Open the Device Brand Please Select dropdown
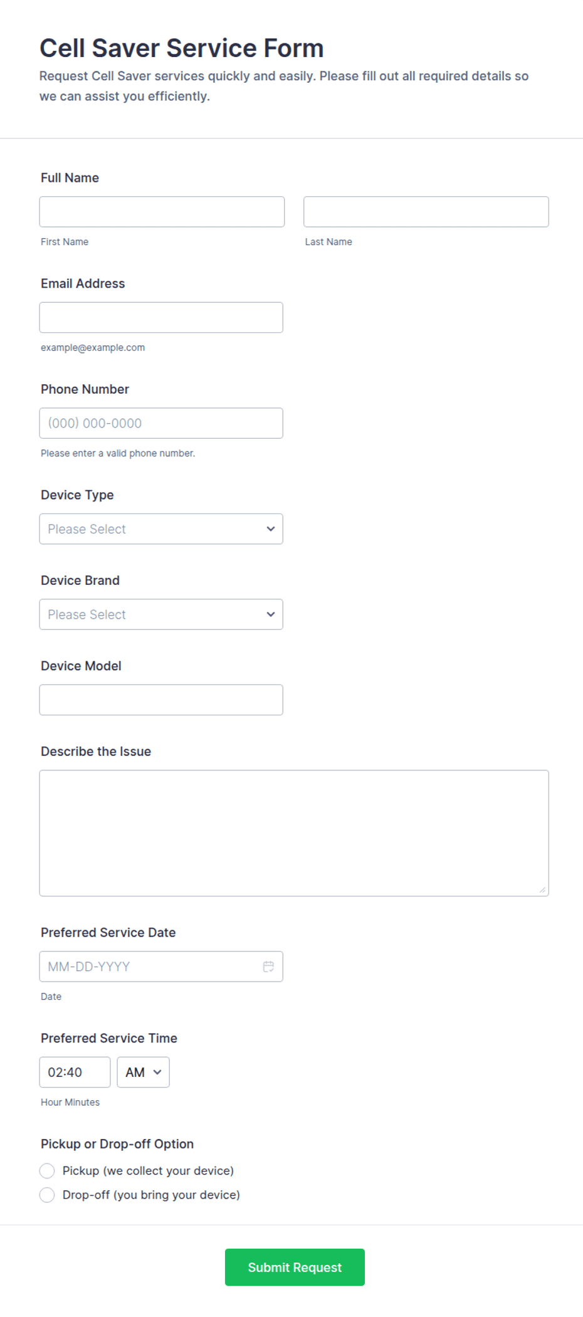Screen dimensions: 583x1317 point(161,614)
